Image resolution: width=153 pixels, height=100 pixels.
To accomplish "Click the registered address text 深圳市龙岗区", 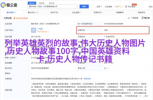I will [x=57, y=79].
